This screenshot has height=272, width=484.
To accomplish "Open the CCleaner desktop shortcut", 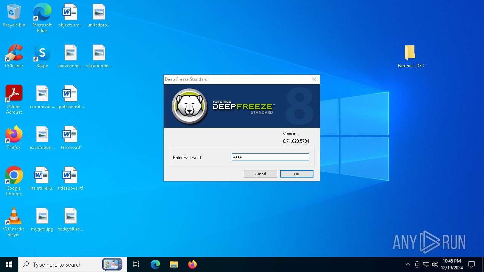I will point(14,56).
